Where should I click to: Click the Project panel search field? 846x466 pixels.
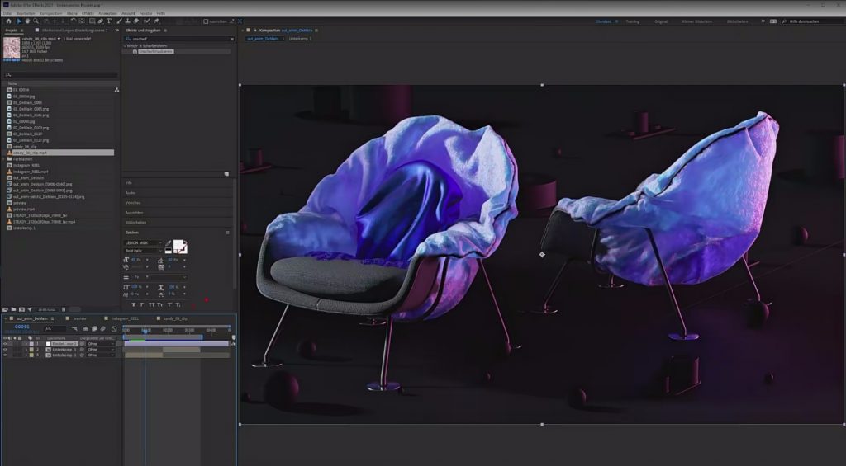(60, 75)
